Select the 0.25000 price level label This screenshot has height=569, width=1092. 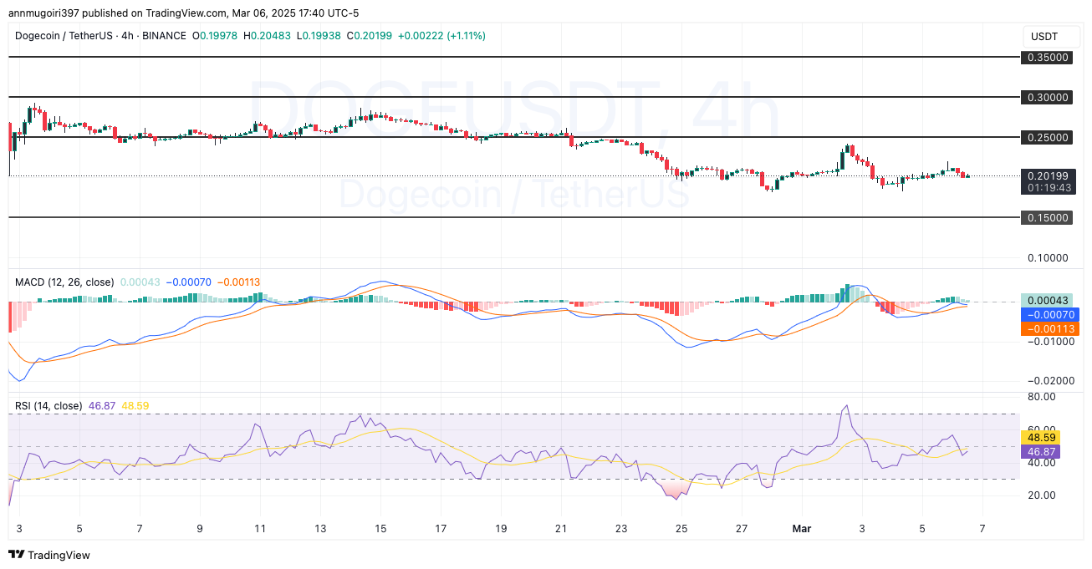coord(1048,137)
